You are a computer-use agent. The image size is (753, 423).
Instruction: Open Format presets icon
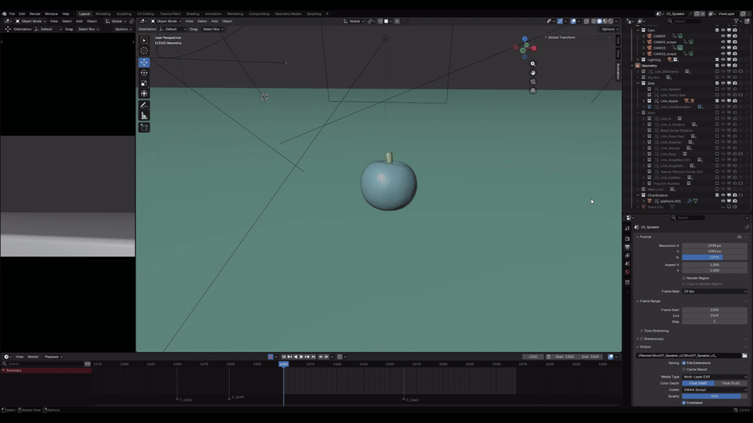click(739, 237)
